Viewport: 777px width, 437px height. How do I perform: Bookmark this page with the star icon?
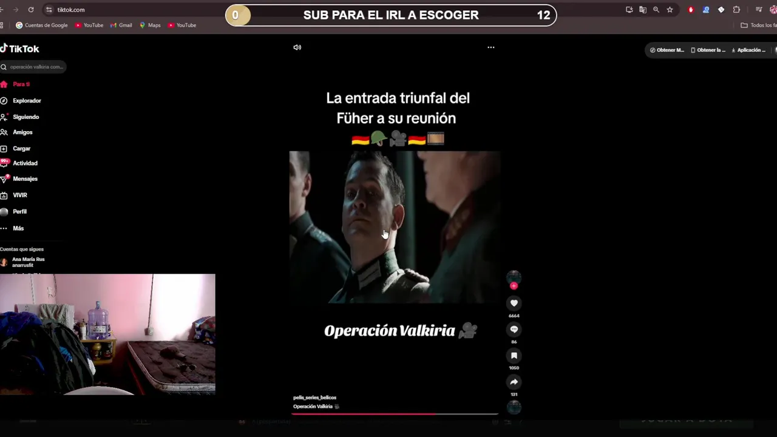pyautogui.click(x=670, y=10)
